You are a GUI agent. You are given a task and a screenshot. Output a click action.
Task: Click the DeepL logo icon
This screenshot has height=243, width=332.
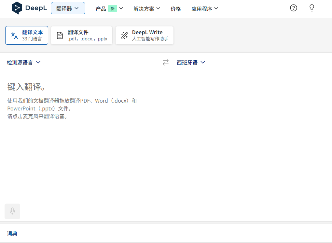tap(17, 8)
